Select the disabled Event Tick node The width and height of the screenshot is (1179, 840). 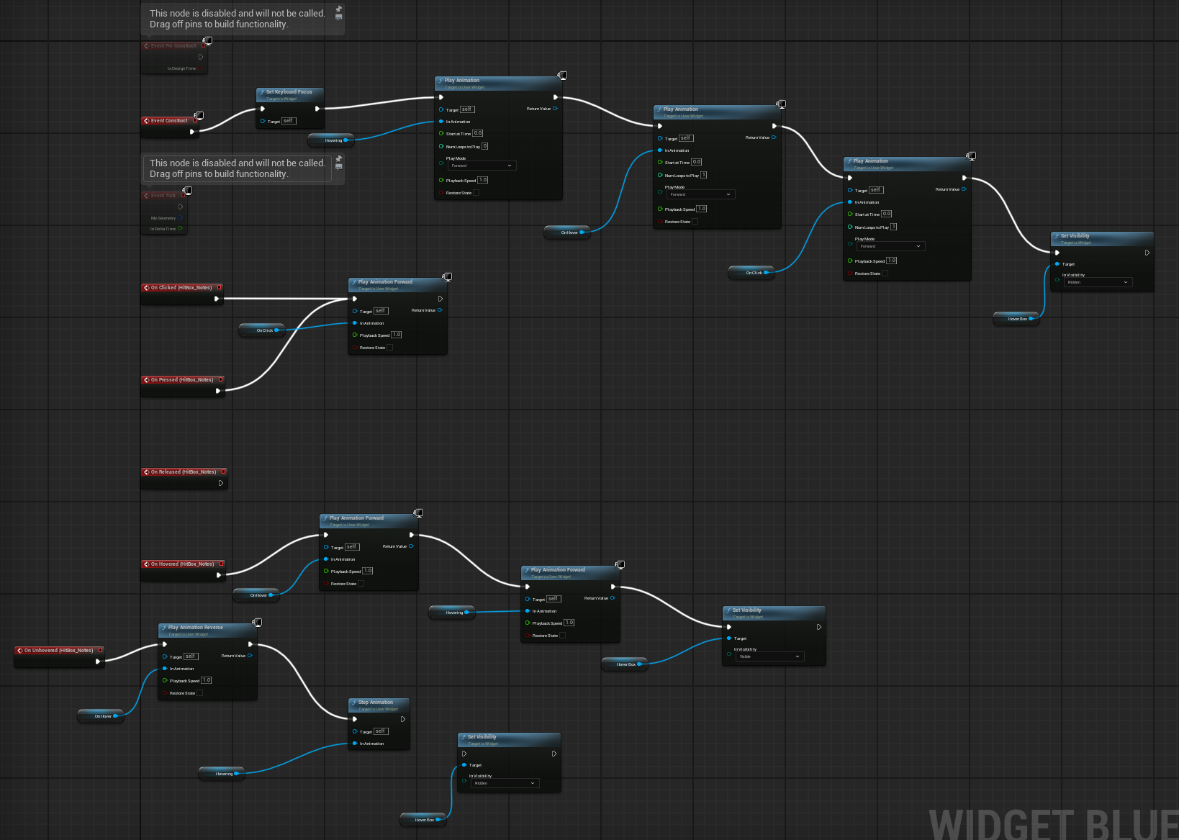pos(164,212)
